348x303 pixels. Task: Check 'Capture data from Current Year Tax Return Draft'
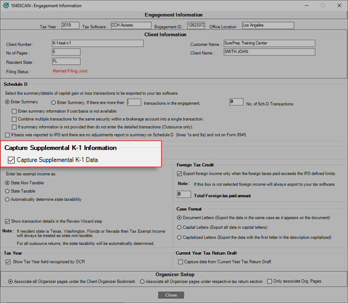181,262
